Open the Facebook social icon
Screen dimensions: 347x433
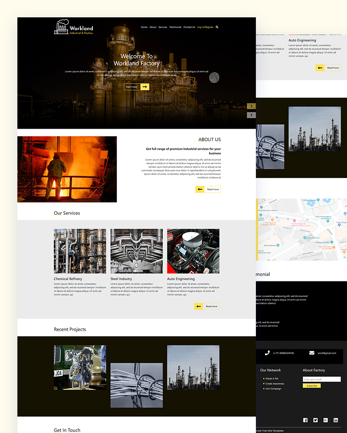coord(305,420)
